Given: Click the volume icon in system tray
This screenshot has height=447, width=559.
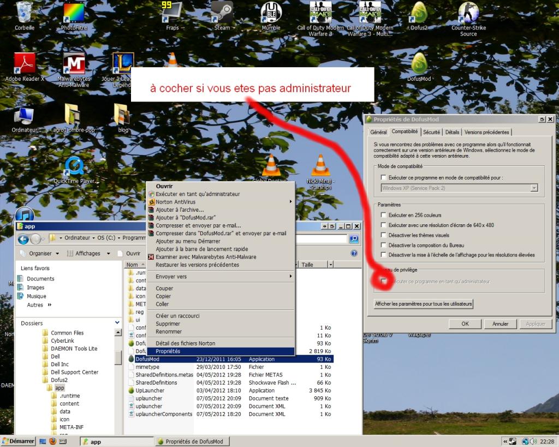Looking at the screenshot, I should 533,442.
